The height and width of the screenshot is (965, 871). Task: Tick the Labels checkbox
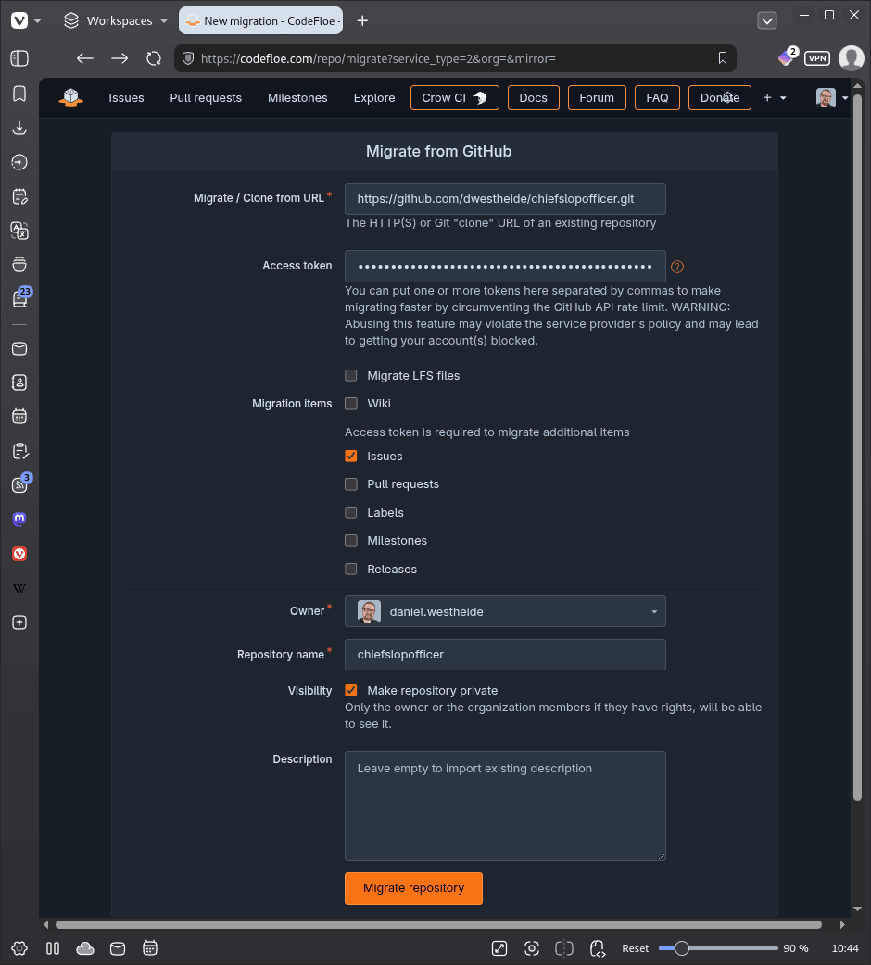click(x=351, y=513)
